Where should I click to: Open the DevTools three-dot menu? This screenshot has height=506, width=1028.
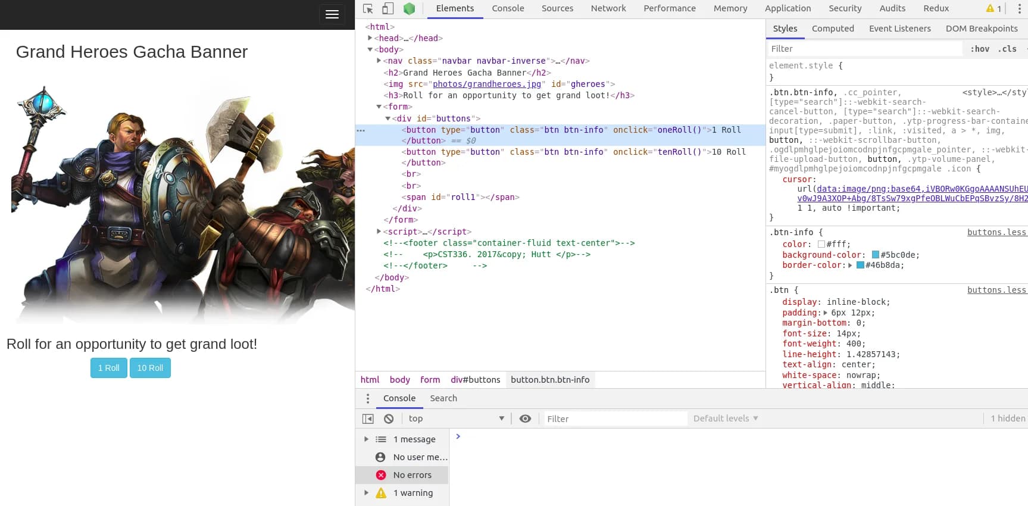click(1019, 8)
